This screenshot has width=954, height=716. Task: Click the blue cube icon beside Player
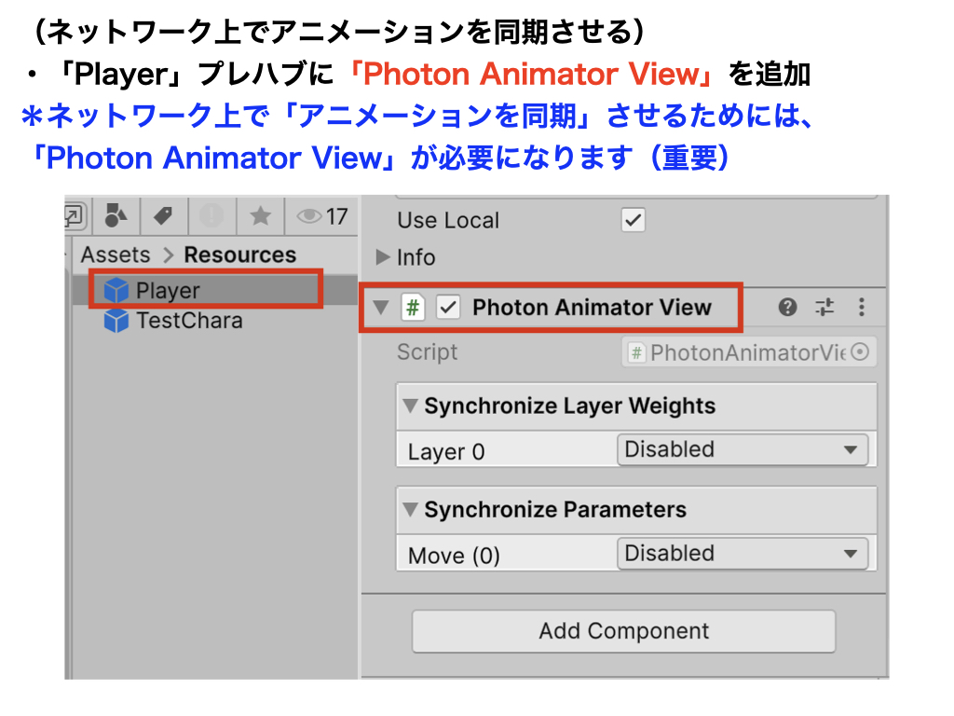point(116,291)
